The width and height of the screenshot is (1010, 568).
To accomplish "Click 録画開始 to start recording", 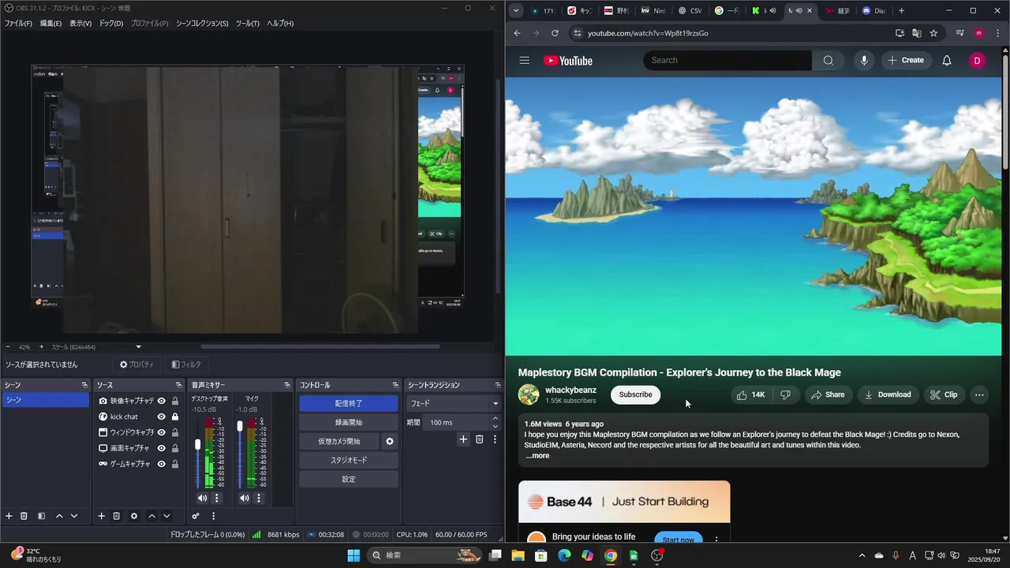I will [349, 422].
